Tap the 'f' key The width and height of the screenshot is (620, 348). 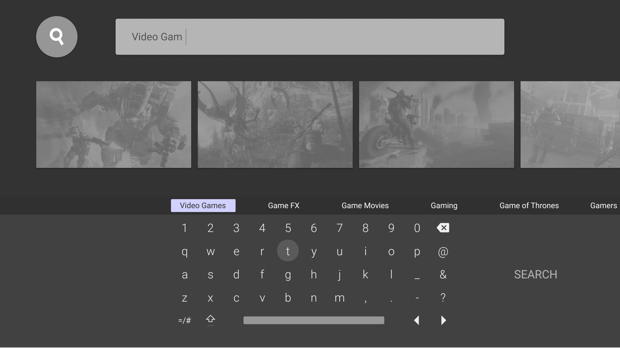[262, 275]
